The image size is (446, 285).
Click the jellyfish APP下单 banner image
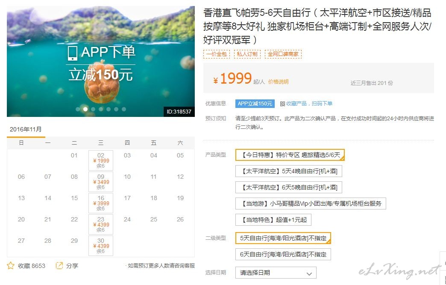pos(101,61)
